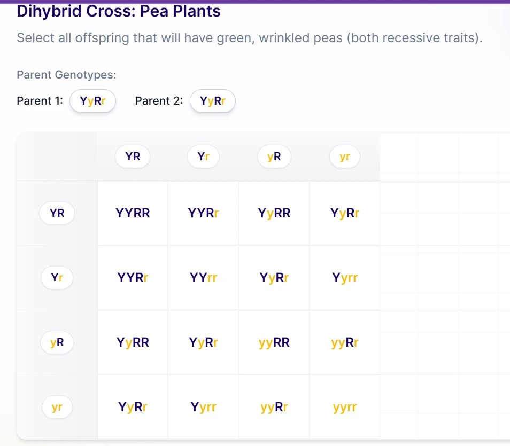The image size is (510, 446).
Task: Select the YyRr cell in the top row
Action: 344,213
